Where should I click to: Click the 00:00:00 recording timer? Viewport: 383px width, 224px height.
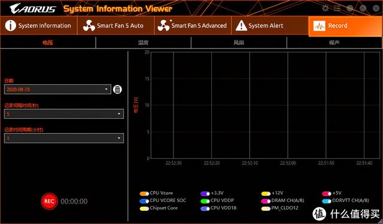point(74,201)
